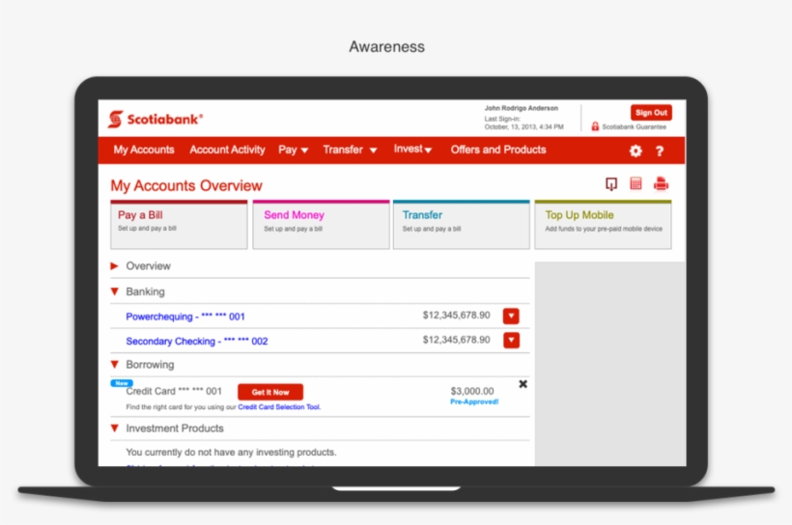Open the Invest dropdown menu

tap(412, 149)
